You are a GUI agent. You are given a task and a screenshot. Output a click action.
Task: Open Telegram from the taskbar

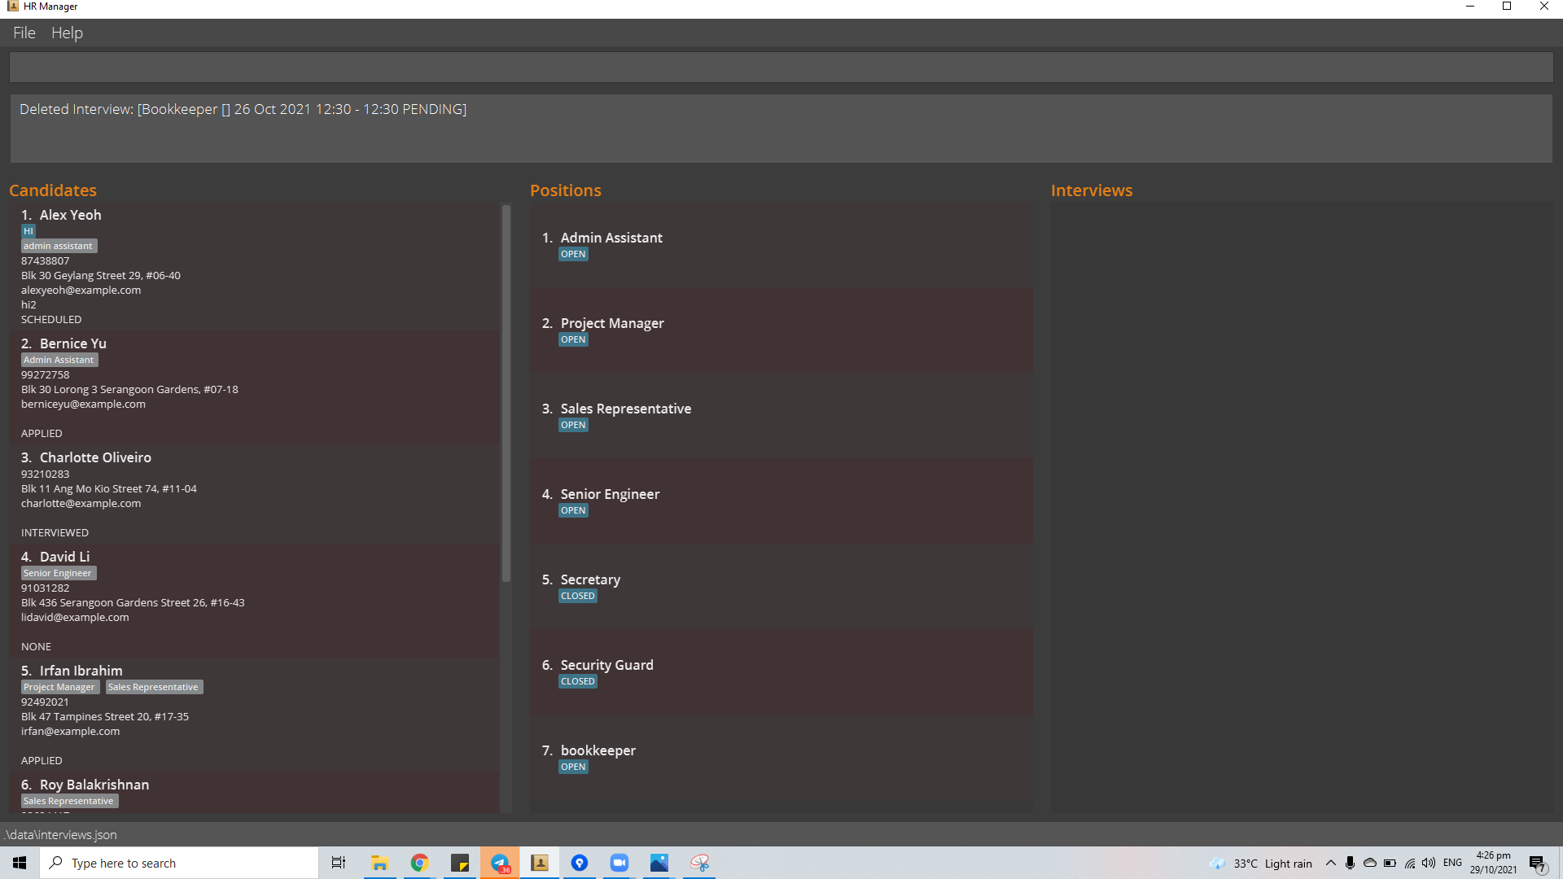[500, 863]
